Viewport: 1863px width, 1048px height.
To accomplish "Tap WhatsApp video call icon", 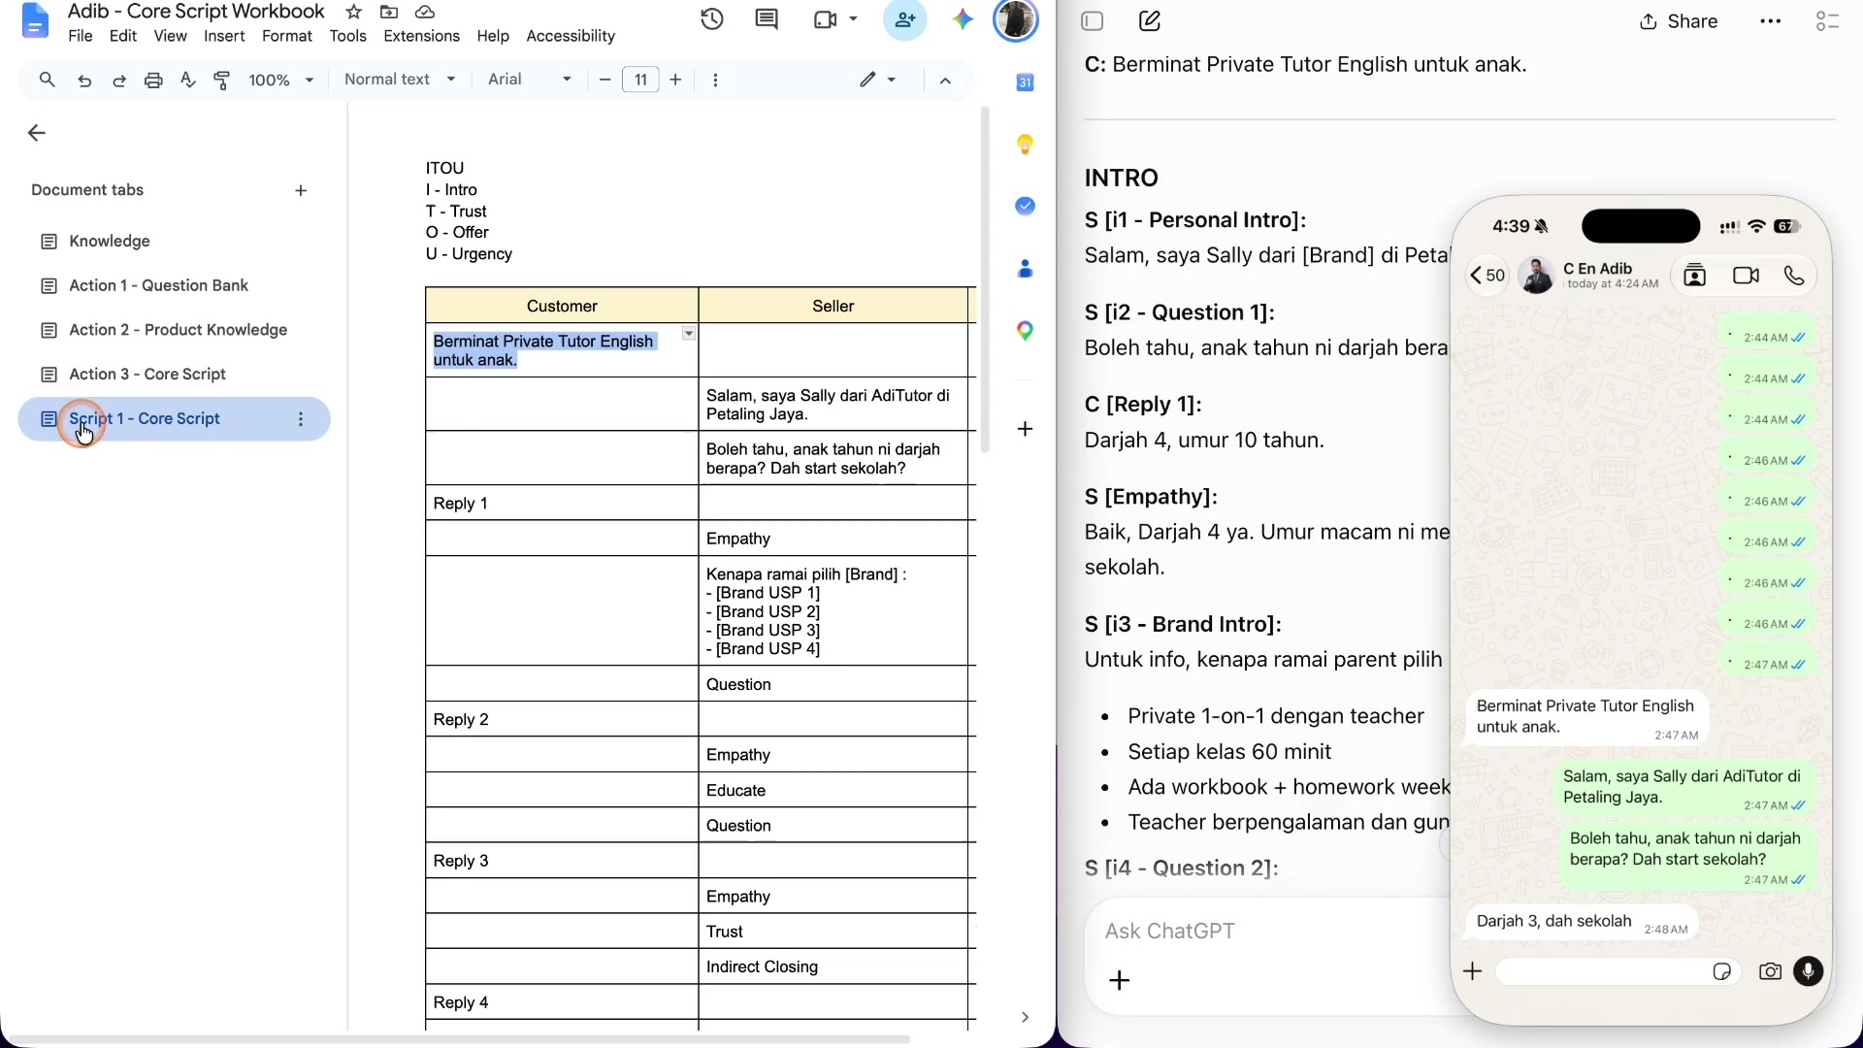I will point(1746,276).
